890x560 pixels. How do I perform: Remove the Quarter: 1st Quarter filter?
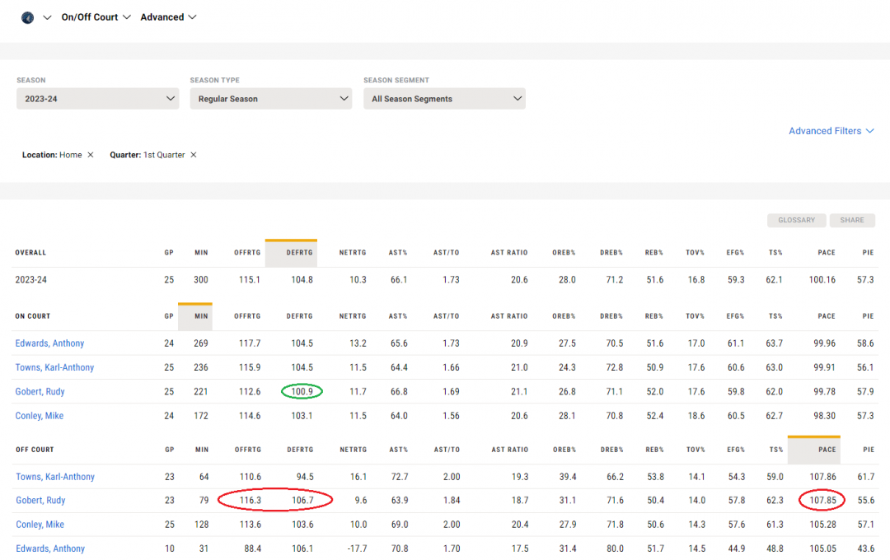[x=194, y=155]
